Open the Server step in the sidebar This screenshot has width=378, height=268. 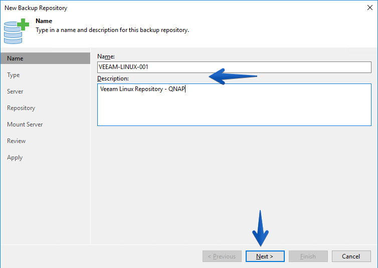[15, 91]
